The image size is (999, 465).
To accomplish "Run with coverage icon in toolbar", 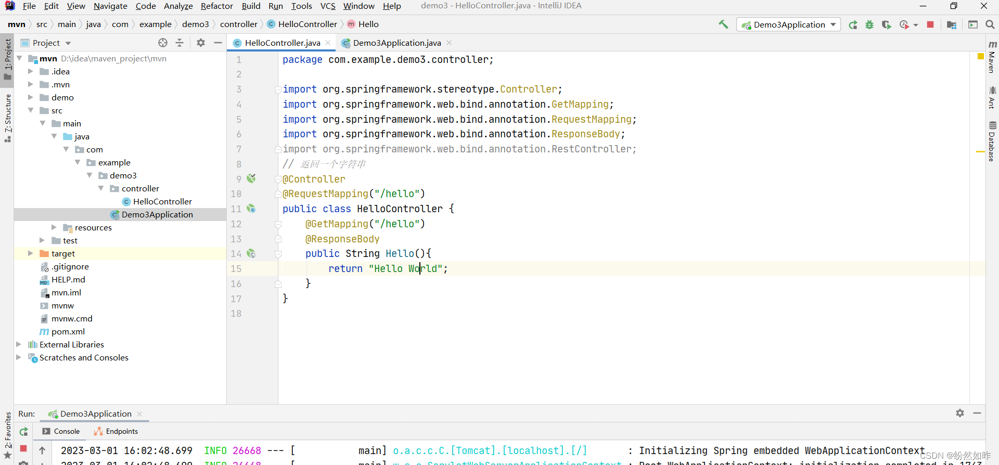I will (x=887, y=24).
